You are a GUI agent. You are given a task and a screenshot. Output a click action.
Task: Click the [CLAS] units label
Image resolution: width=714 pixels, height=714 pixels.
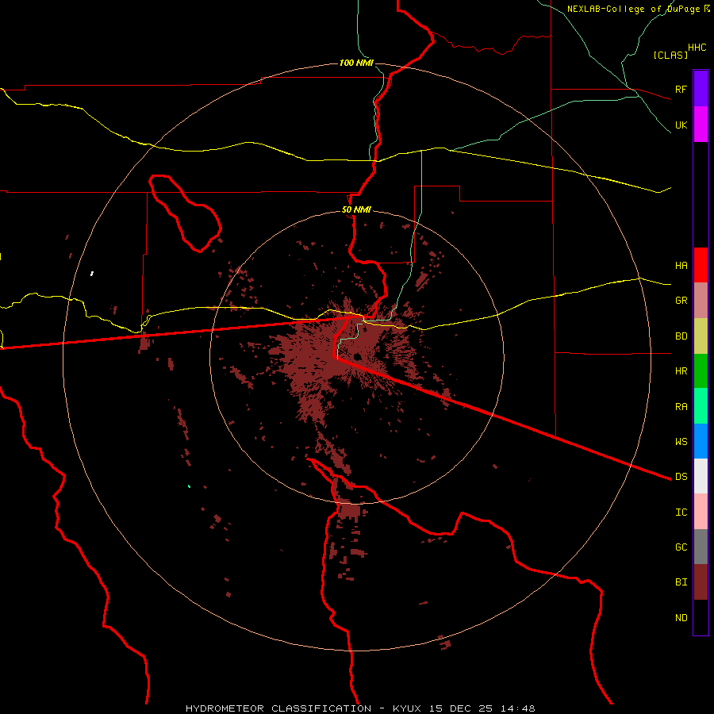(x=670, y=55)
